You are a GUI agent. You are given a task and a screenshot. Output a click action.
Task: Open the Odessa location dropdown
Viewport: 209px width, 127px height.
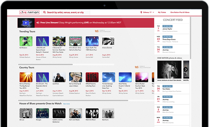tap(147, 12)
